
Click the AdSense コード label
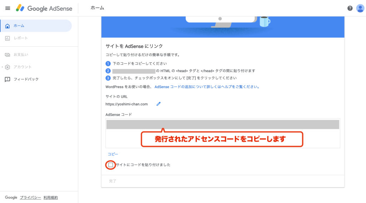(x=119, y=115)
